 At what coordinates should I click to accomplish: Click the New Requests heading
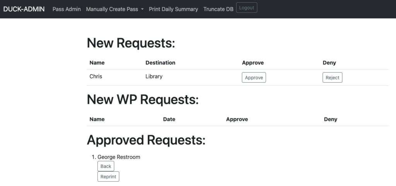pyautogui.click(x=131, y=43)
